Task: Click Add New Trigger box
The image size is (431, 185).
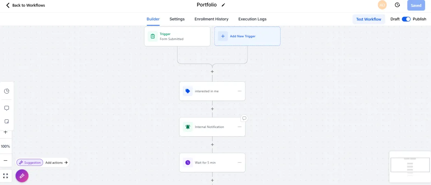Action: (x=247, y=36)
